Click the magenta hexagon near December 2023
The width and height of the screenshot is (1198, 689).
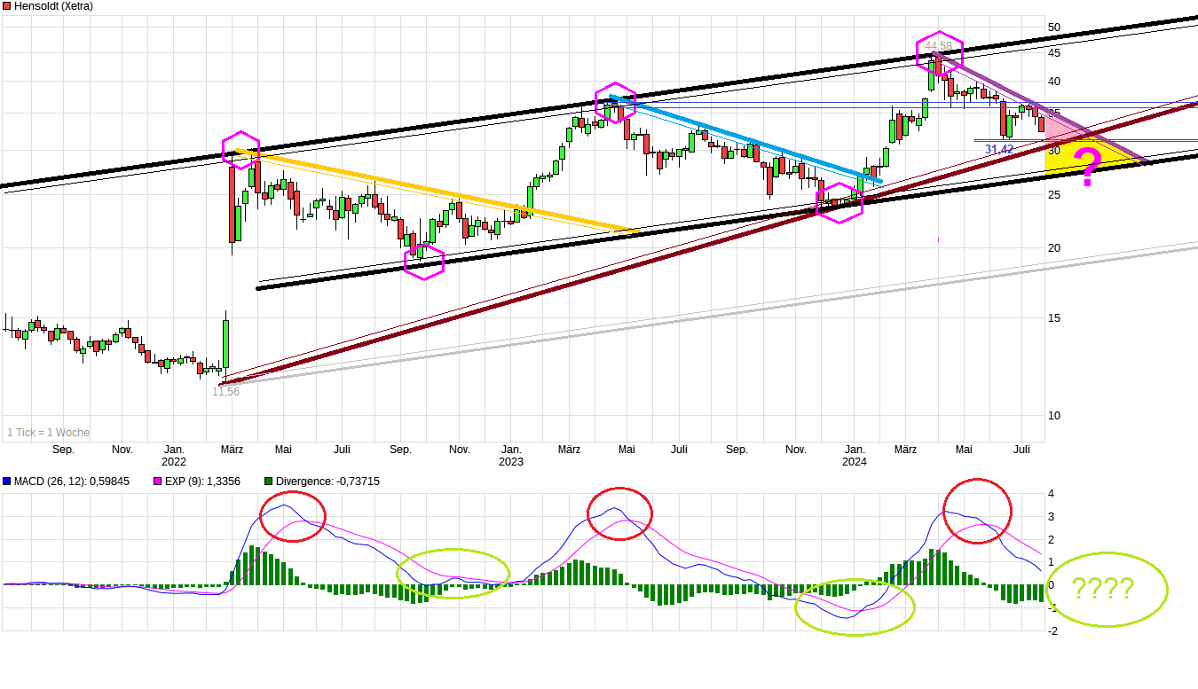click(839, 204)
